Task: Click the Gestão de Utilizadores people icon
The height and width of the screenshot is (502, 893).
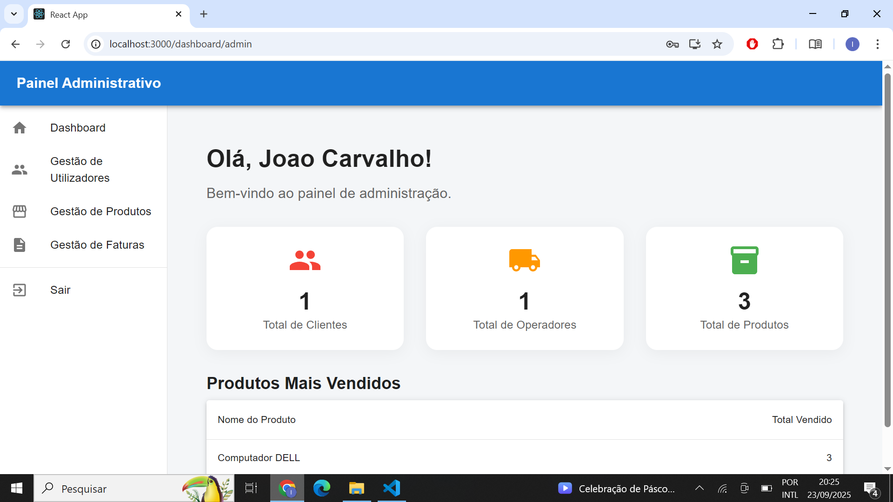Action: [x=20, y=170]
